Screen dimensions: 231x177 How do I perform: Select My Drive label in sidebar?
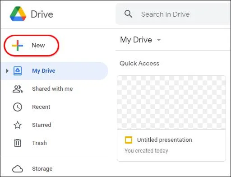click(x=44, y=71)
